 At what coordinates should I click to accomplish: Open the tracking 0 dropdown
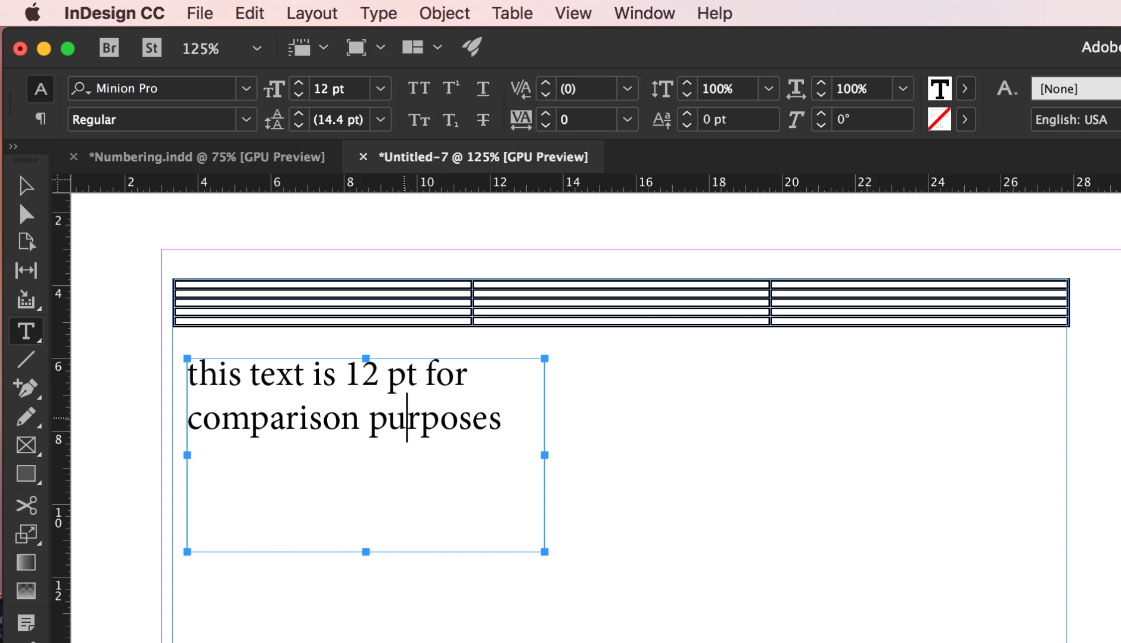click(x=628, y=120)
